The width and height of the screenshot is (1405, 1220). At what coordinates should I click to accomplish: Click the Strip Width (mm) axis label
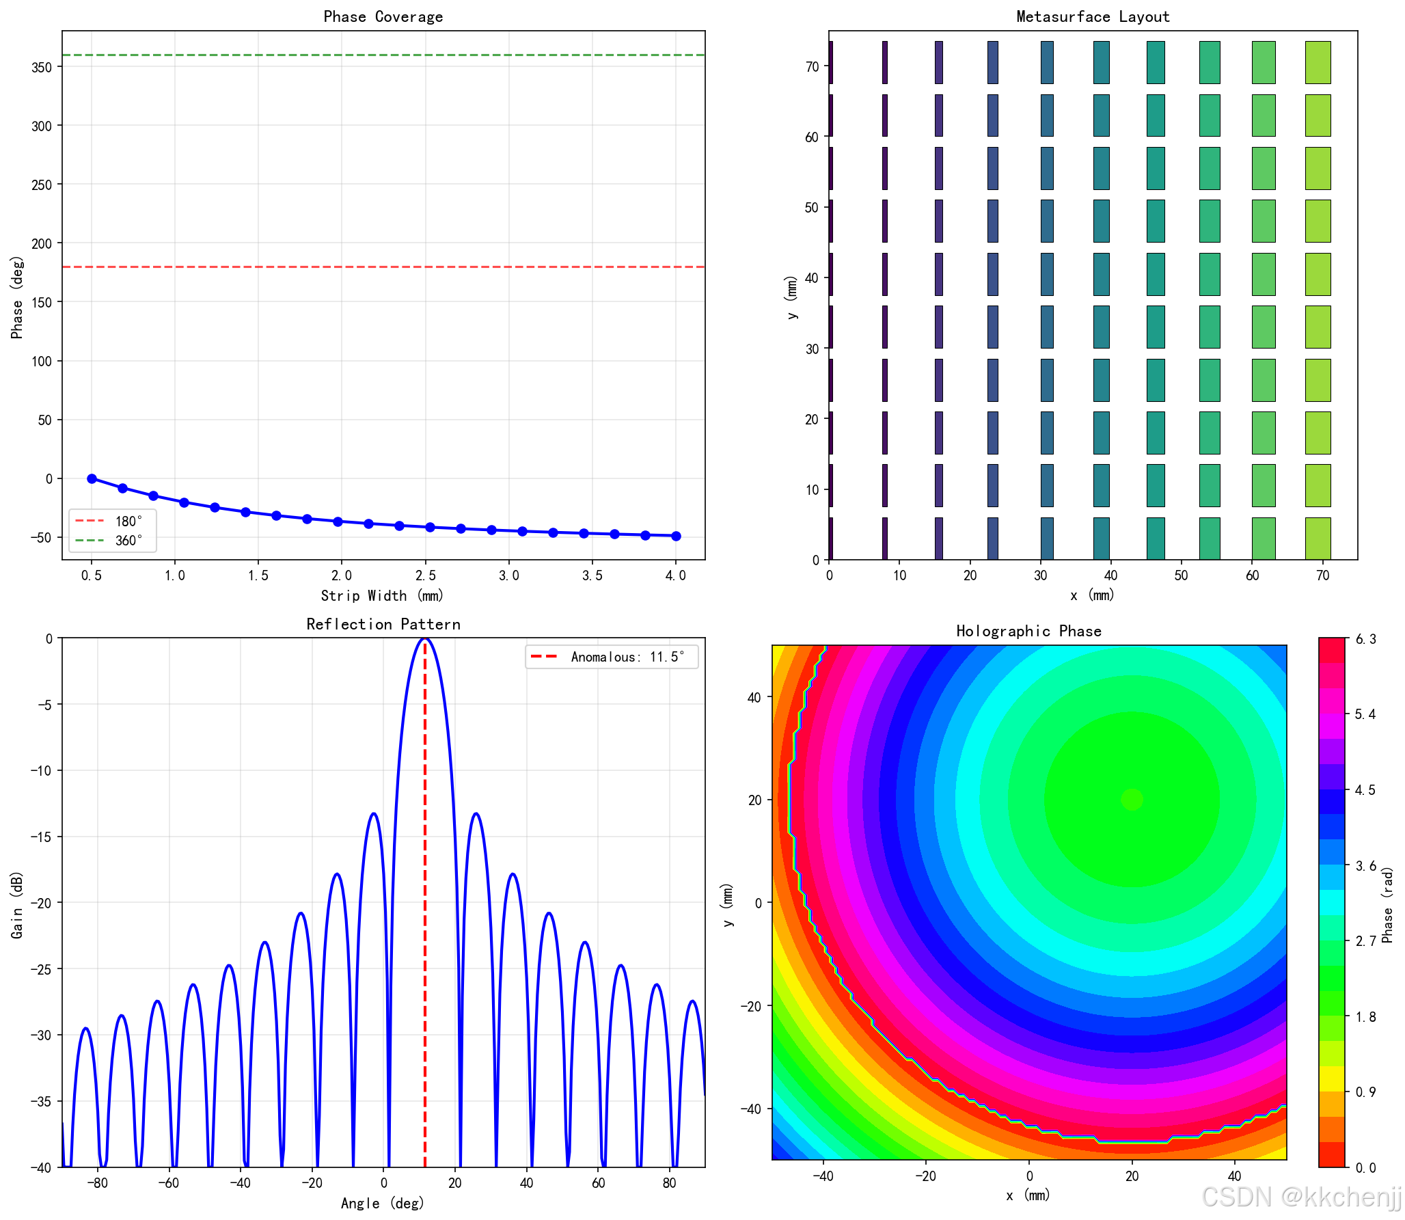click(x=383, y=595)
